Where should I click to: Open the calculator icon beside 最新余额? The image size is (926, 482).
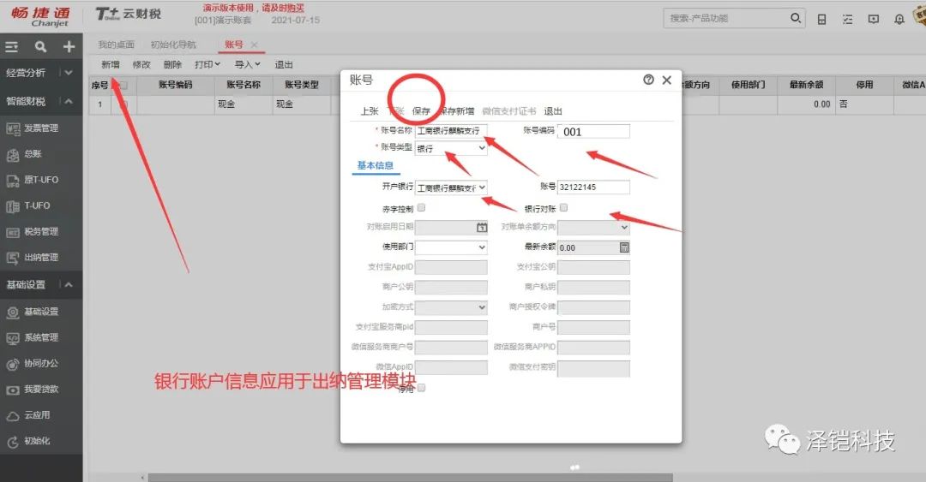[624, 247]
